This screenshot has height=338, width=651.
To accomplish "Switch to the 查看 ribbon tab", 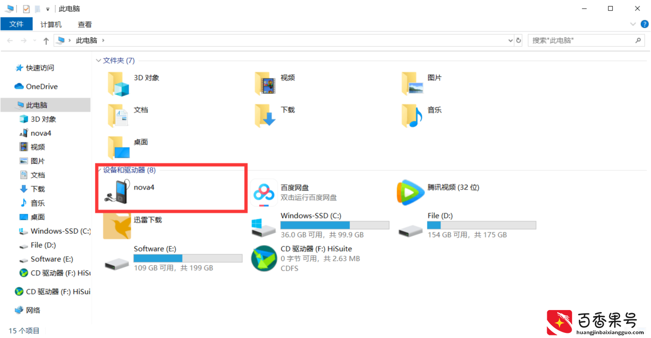I will [85, 24].
